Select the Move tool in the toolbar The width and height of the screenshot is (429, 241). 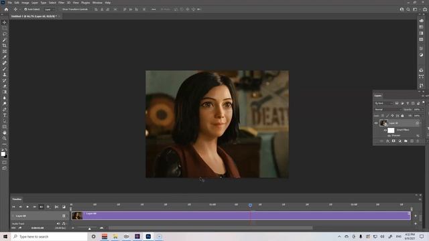[5, 22]
